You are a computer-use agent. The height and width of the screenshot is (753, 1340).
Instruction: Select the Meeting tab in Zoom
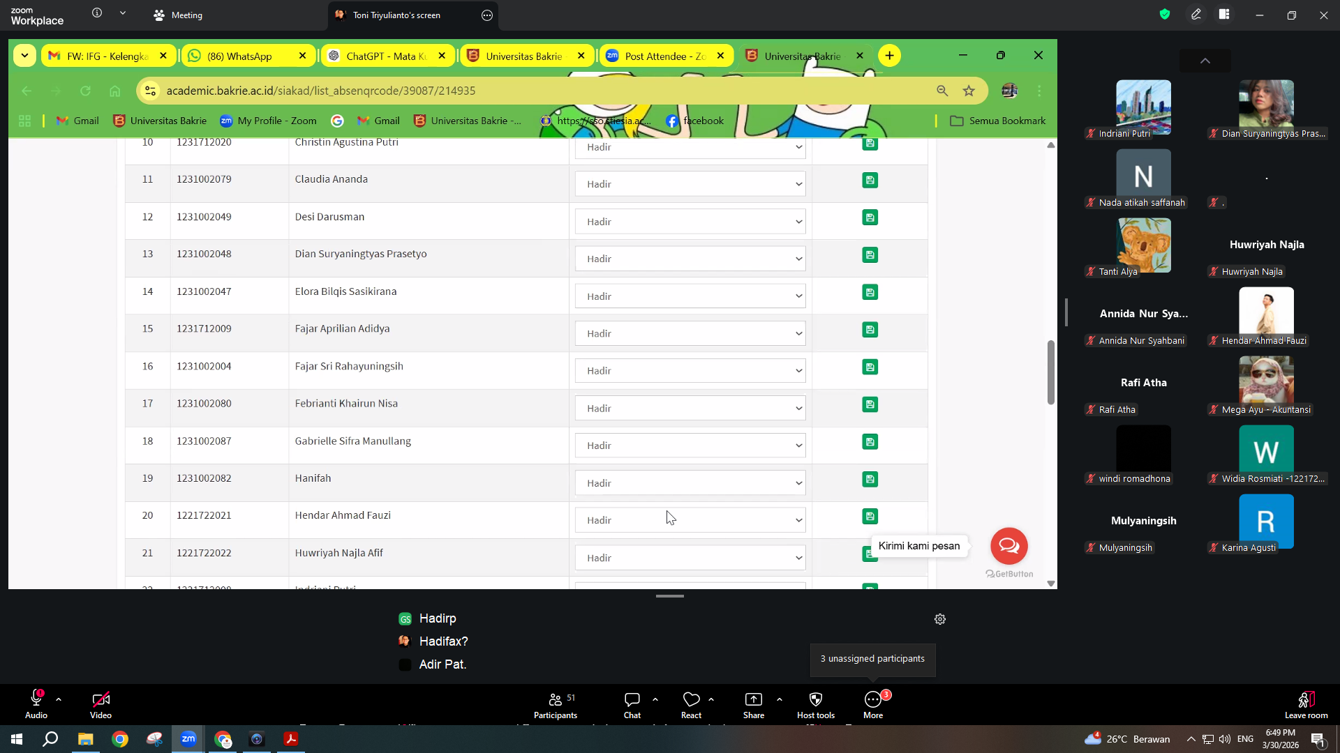point(178,15)
